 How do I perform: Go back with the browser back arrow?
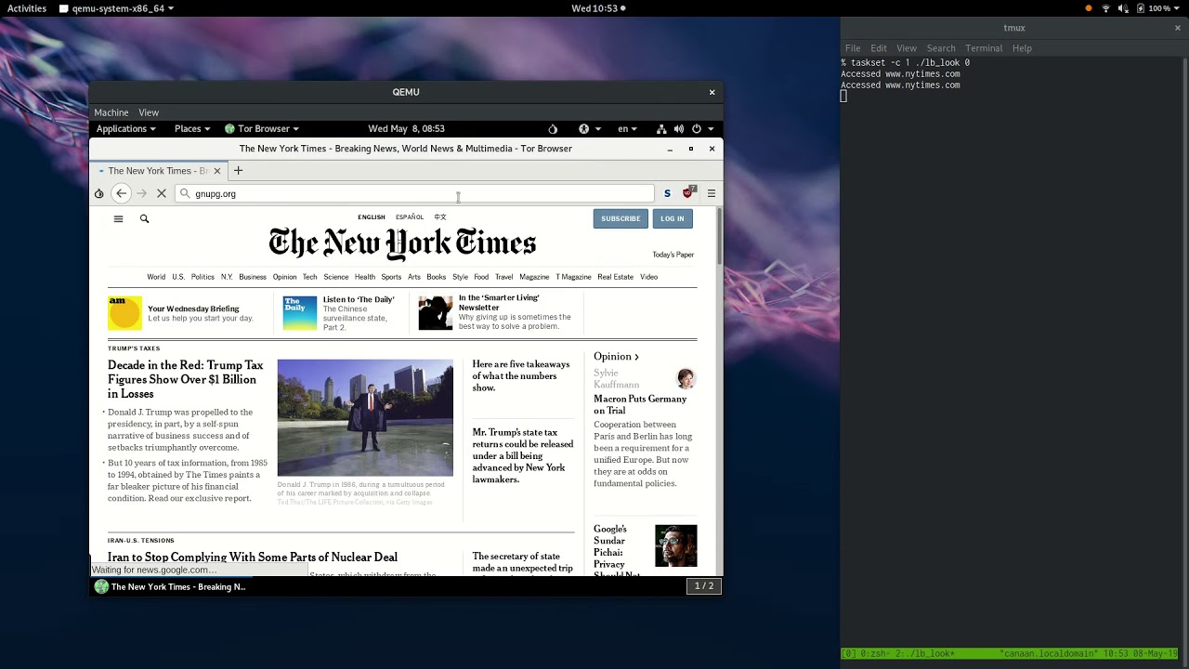tap(121, 193)
